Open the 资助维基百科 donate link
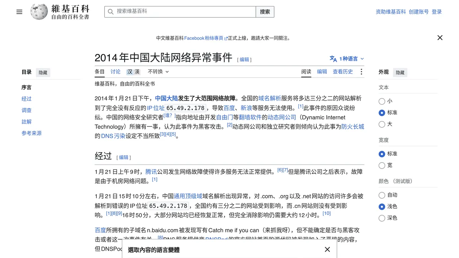Screen dimensions: 459x258 [391, 12]
